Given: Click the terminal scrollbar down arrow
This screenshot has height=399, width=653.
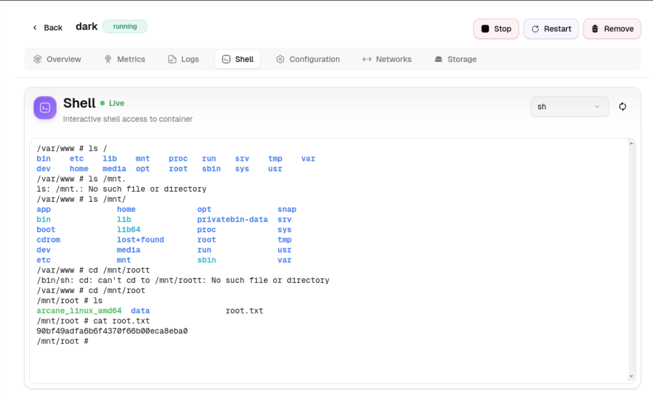Looking at the screenshot, I should [x=631, y=377].
